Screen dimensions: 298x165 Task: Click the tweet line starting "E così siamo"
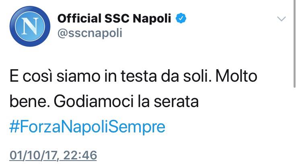point(133,77)
